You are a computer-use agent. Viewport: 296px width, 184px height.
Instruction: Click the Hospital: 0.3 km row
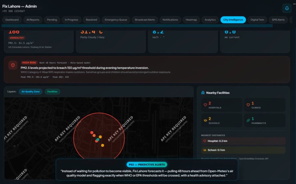point(243,141)
